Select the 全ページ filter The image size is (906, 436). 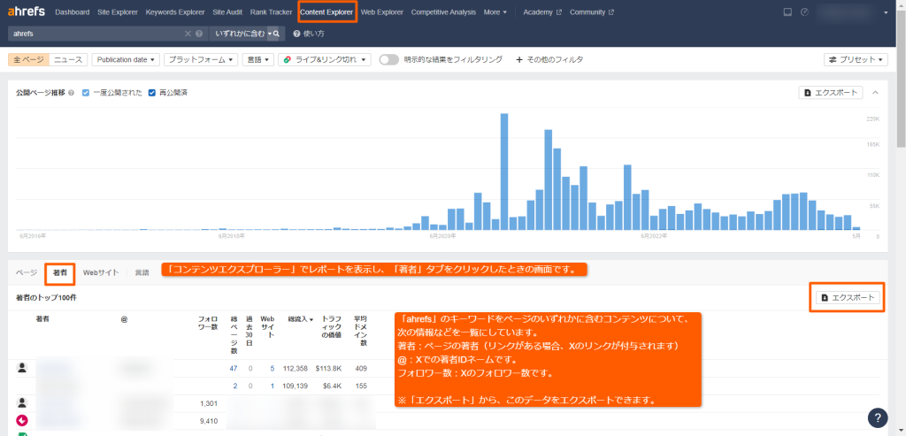pyautogui.click(x=28, y=59)
